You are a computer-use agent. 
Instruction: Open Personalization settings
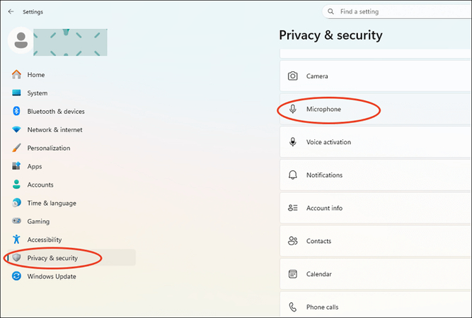(48, 148)
